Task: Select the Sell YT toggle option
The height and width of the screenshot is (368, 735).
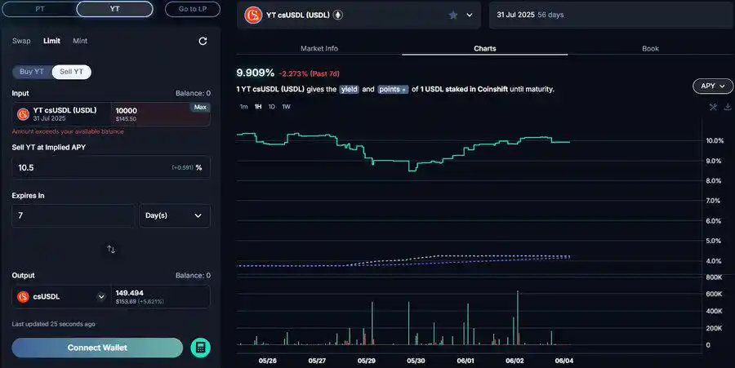Action: point(72,72)
